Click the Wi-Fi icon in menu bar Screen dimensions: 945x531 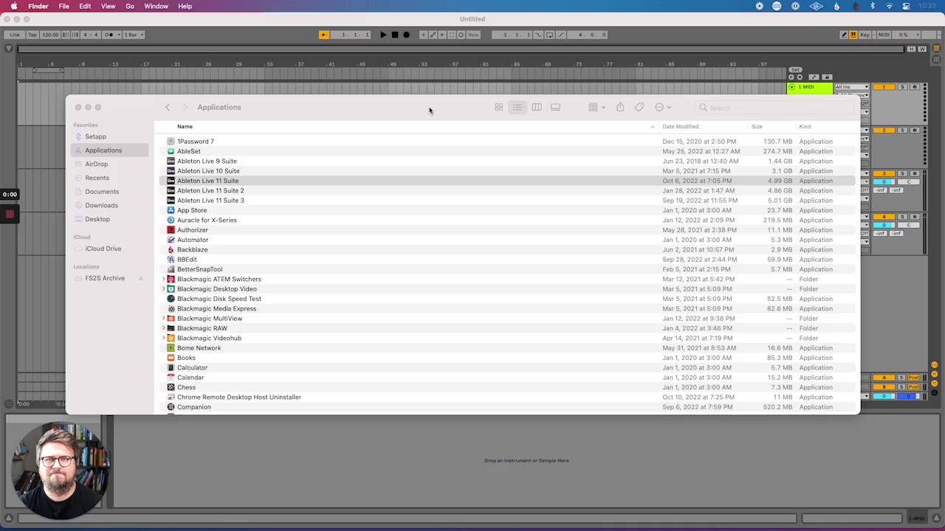[x=890, y=7]
